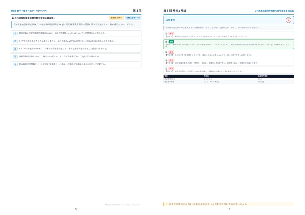Click the option text starting XとYが独立であるための
The width and height of the screenshot is (305, 215).
[67, 41]
